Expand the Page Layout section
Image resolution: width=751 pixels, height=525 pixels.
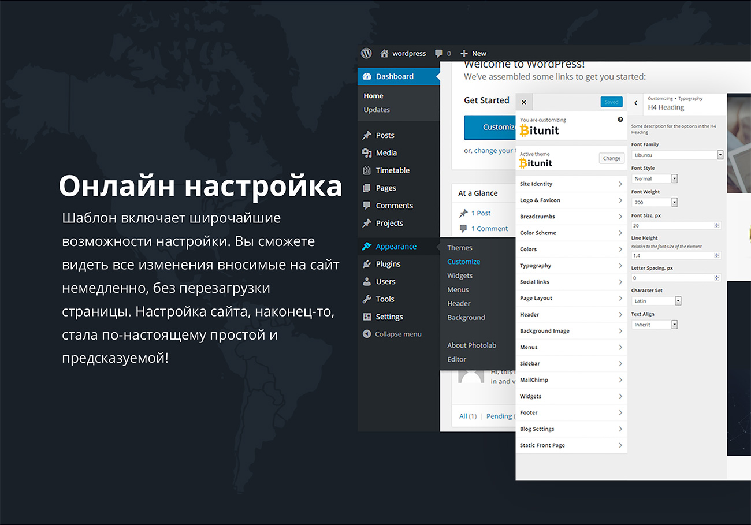(x=571, y=298)
